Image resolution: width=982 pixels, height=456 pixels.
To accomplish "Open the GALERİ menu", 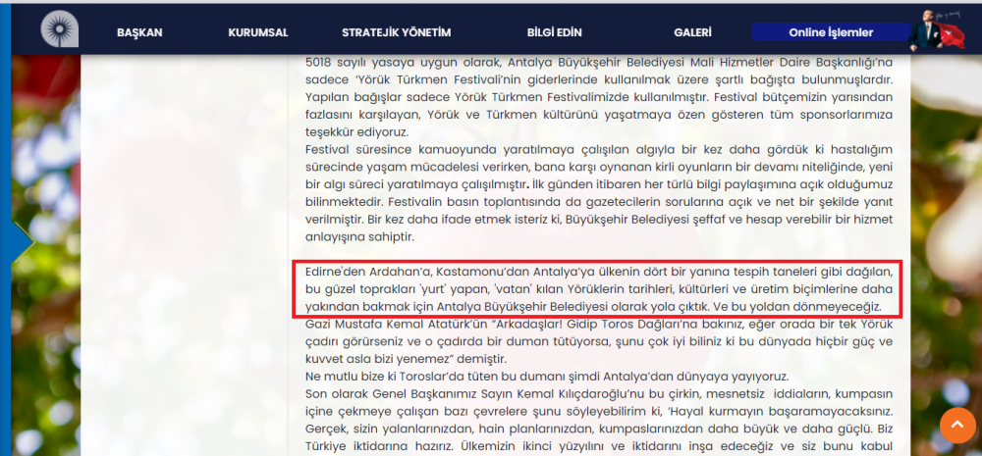I will [x=692, y=33].
